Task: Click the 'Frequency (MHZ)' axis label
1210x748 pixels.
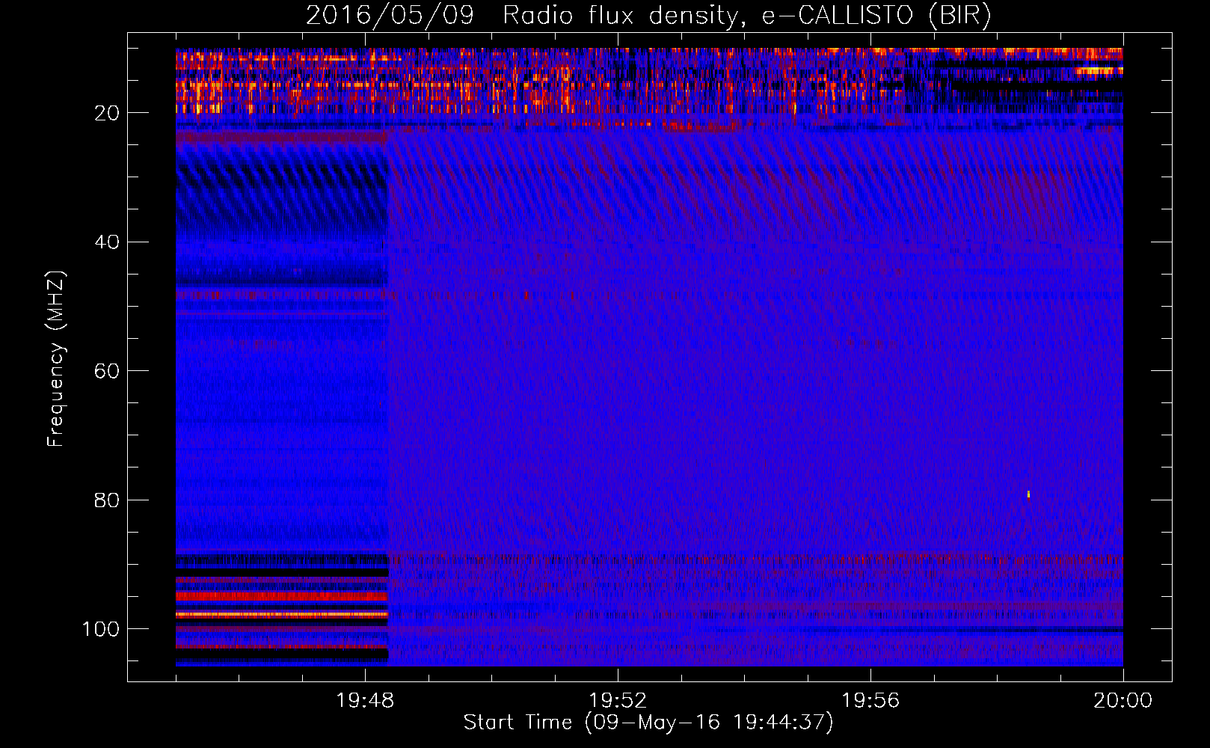Action: tap(56, 359)
